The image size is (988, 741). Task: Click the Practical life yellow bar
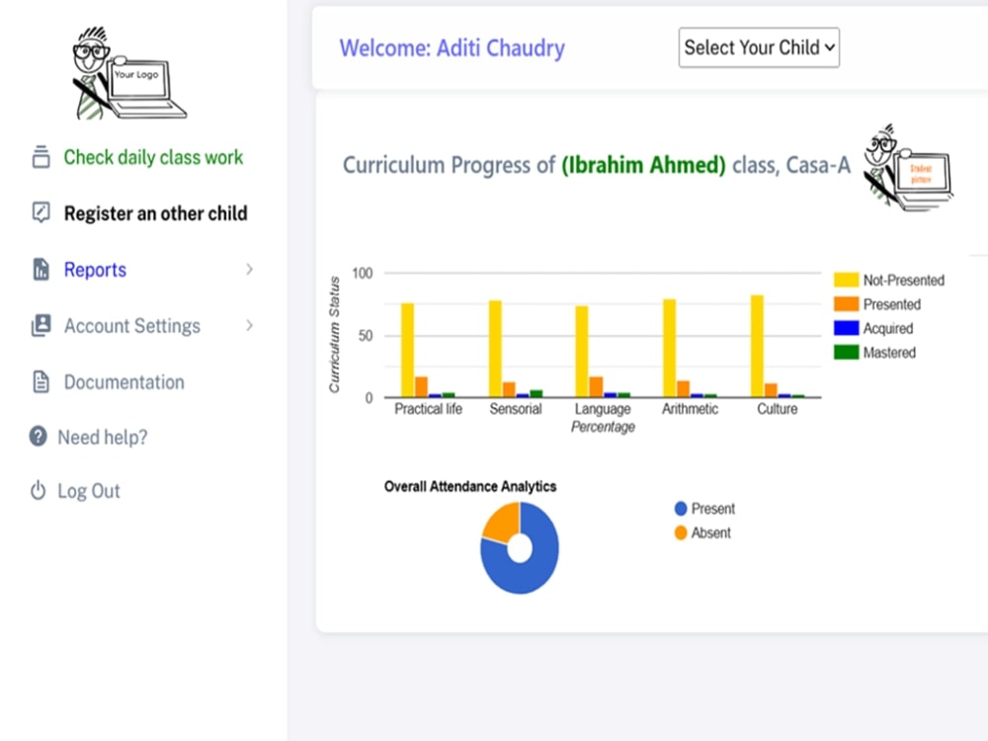408,350
